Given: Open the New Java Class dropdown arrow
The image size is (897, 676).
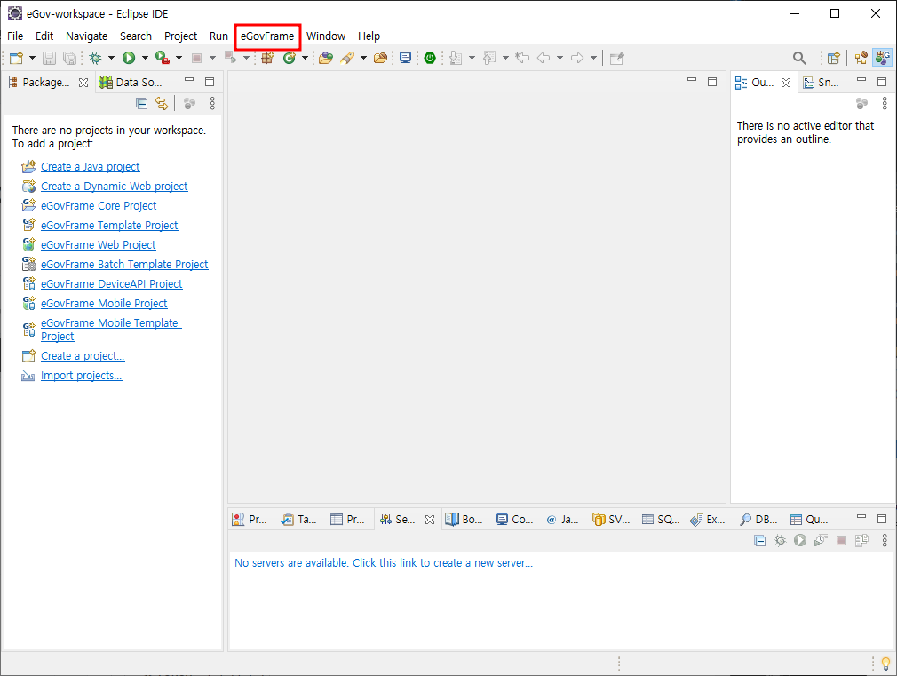Looking at the screenshot, I should (x=305, y=58).
